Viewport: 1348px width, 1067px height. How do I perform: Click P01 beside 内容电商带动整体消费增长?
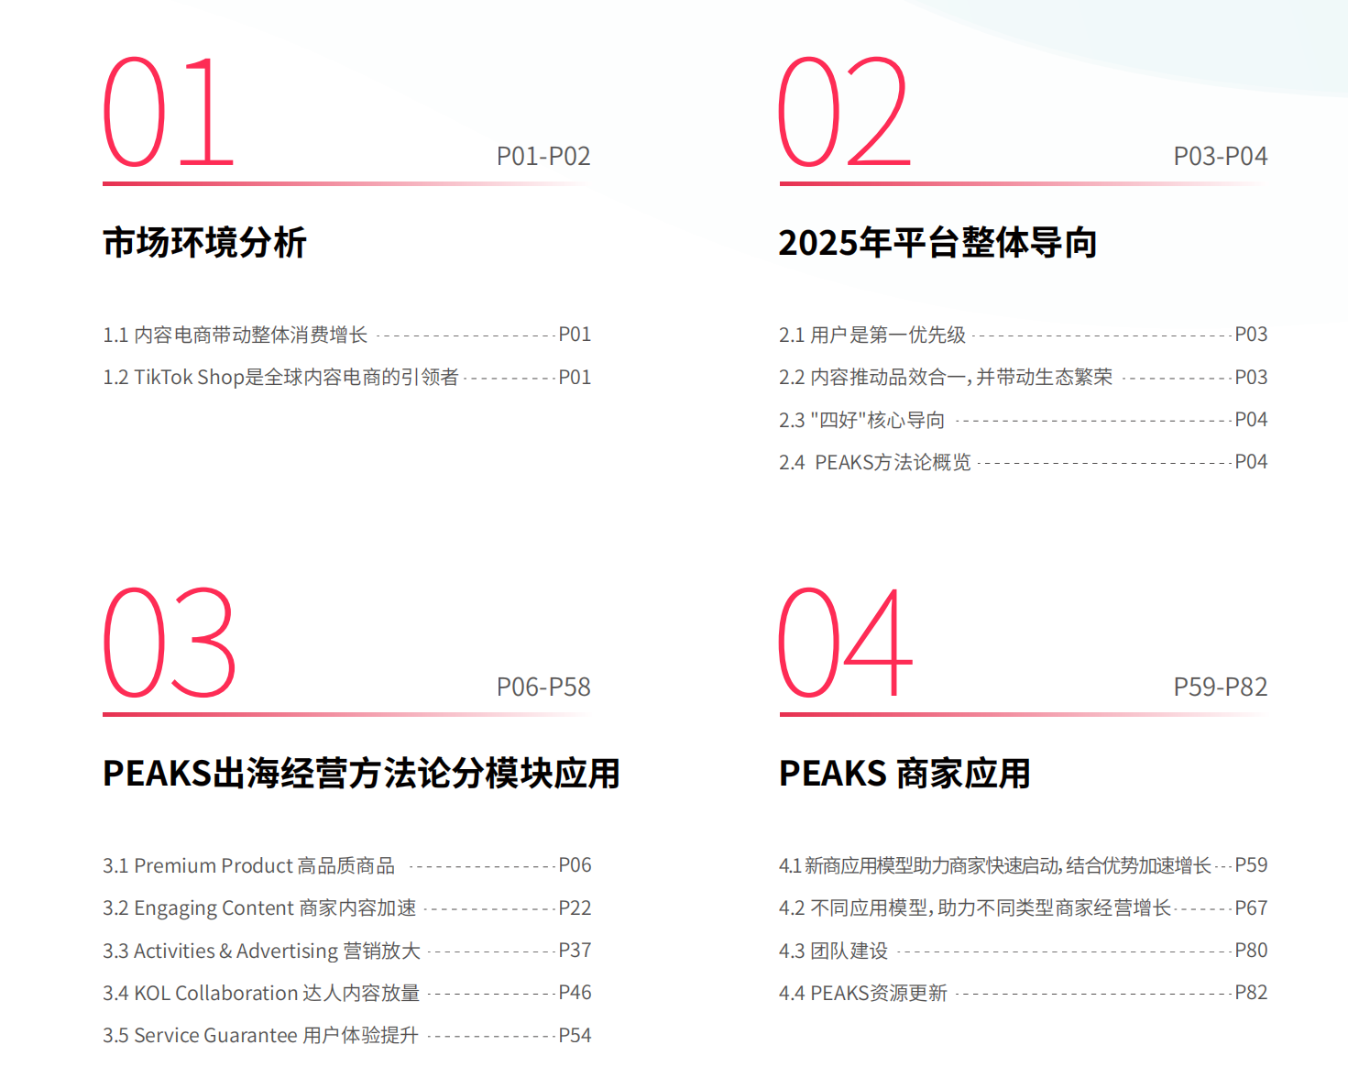coord(575,335)
